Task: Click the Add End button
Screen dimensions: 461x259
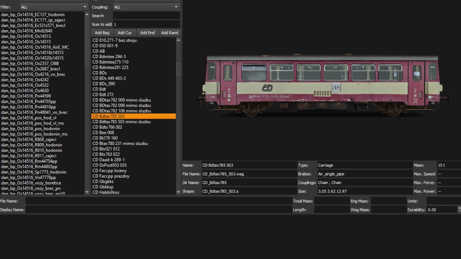Action: [147, 33]
